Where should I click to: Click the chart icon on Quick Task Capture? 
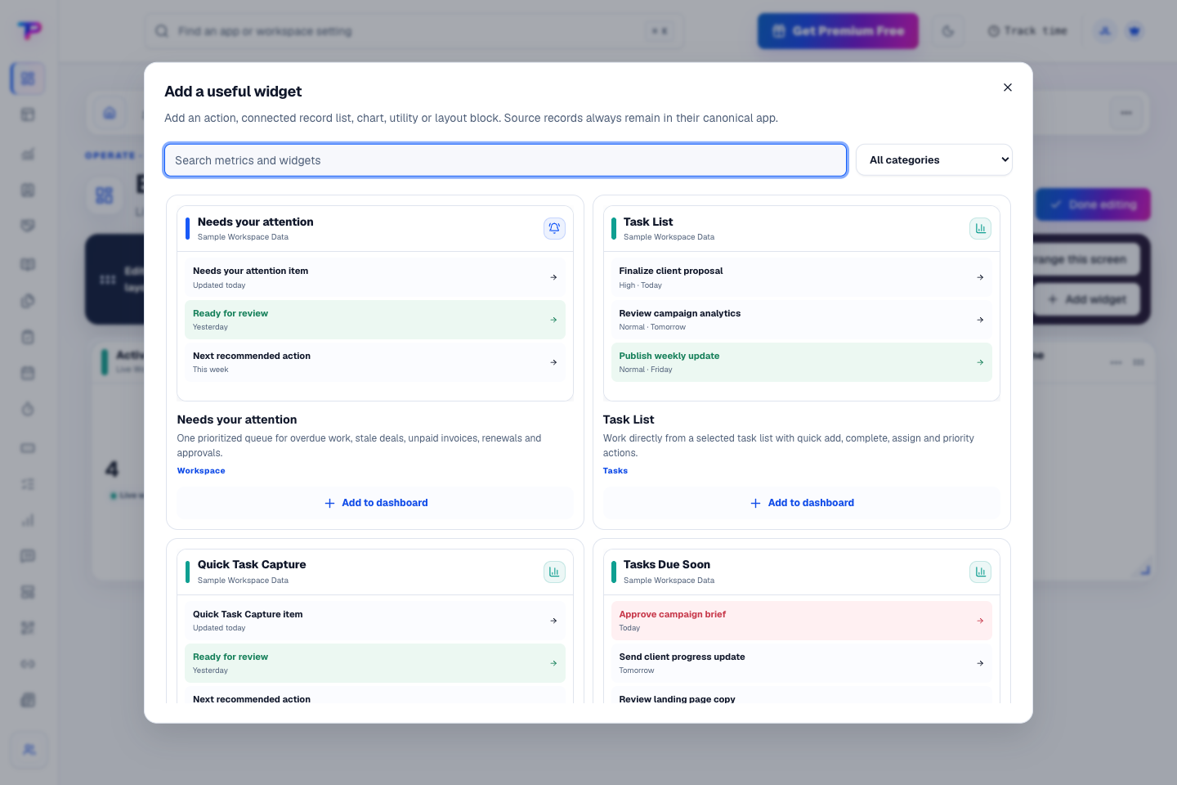pyautogui.click(x=554, y=572)
